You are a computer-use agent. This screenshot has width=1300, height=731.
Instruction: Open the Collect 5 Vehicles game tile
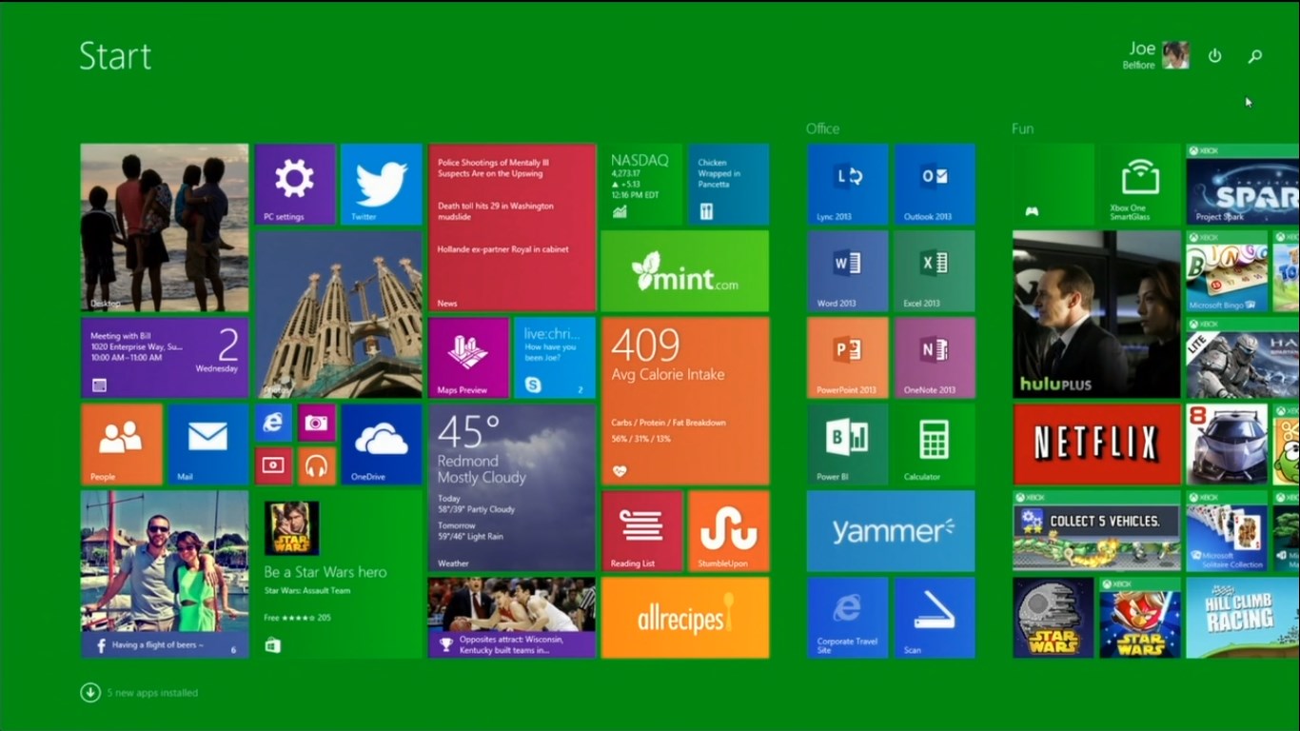click(x=1096, y=531)
